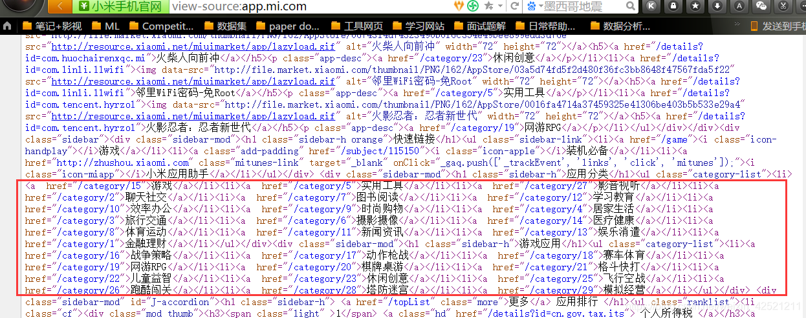The width and height of the screenshot is (806, 318).
Task: Open the WeChat extension button
Action: point(761,6)
